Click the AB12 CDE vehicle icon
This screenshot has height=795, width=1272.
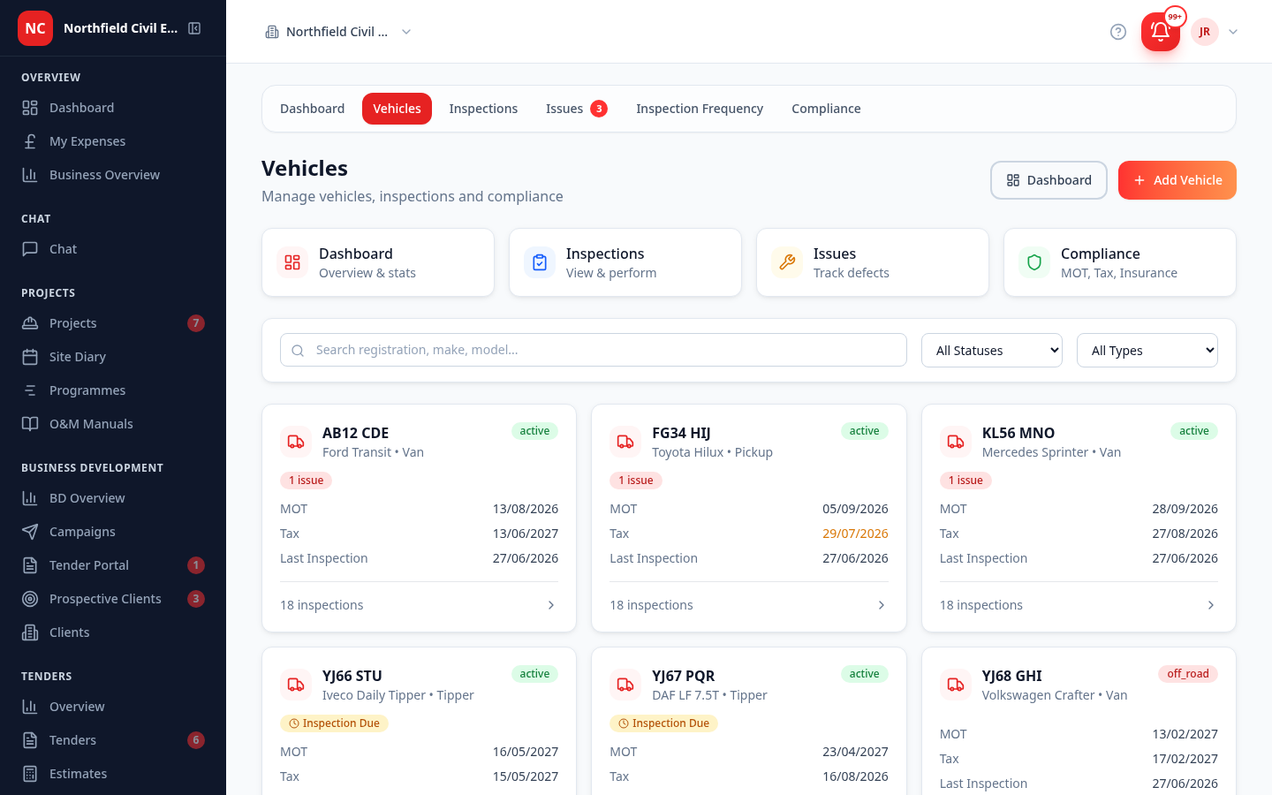296,442
